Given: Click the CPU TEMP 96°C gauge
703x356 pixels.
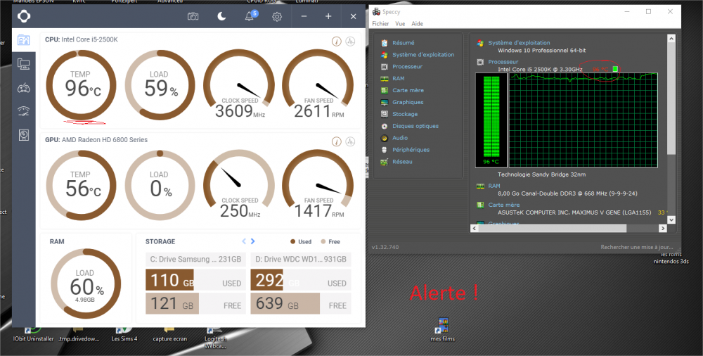Looking at the screenshot, I should 81,85.
